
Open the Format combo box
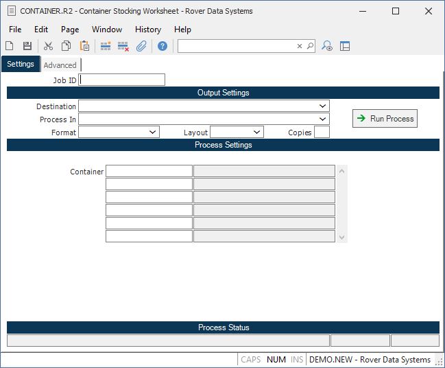tap(152, 132)
